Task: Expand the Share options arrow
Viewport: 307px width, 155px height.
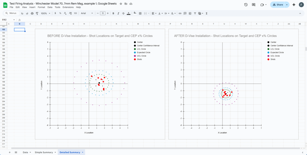Action: click(x=287, y=5)
